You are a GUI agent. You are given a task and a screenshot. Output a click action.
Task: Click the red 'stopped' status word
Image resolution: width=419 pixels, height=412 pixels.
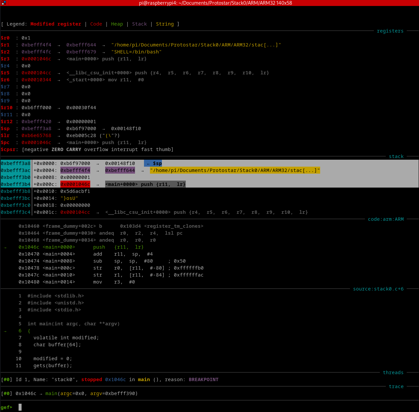(x=92, y=379)
